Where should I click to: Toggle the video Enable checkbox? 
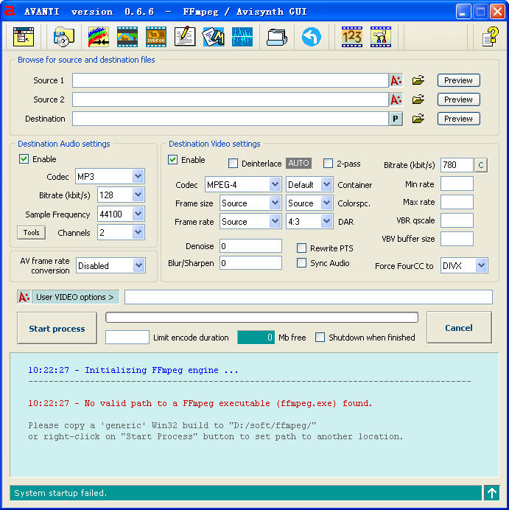pos(172,160)
